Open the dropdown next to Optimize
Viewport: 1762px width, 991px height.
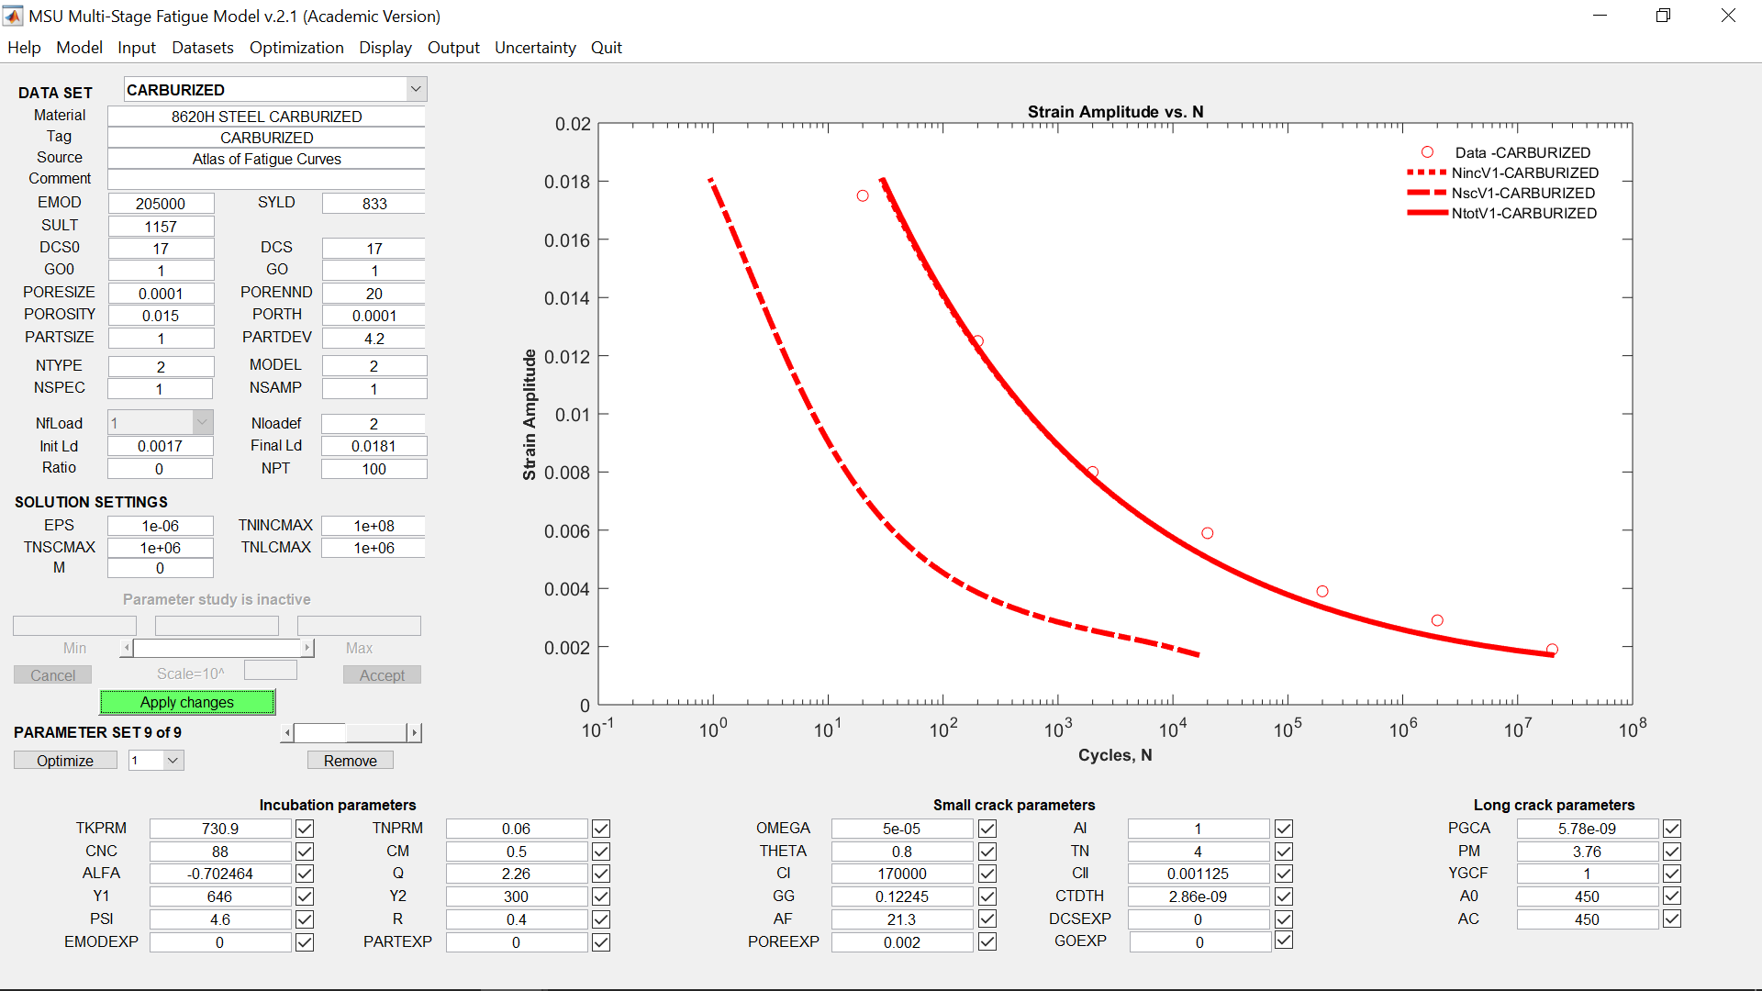(x=173, y=760)
